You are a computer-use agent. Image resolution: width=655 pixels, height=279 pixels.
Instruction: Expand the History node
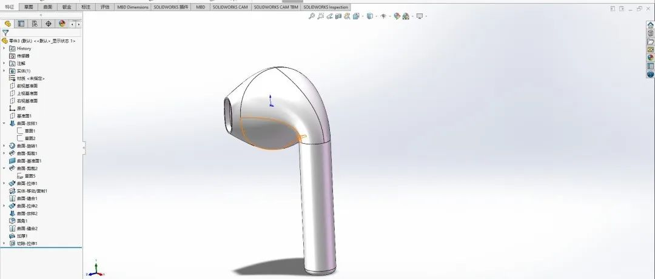click(4, 49)
